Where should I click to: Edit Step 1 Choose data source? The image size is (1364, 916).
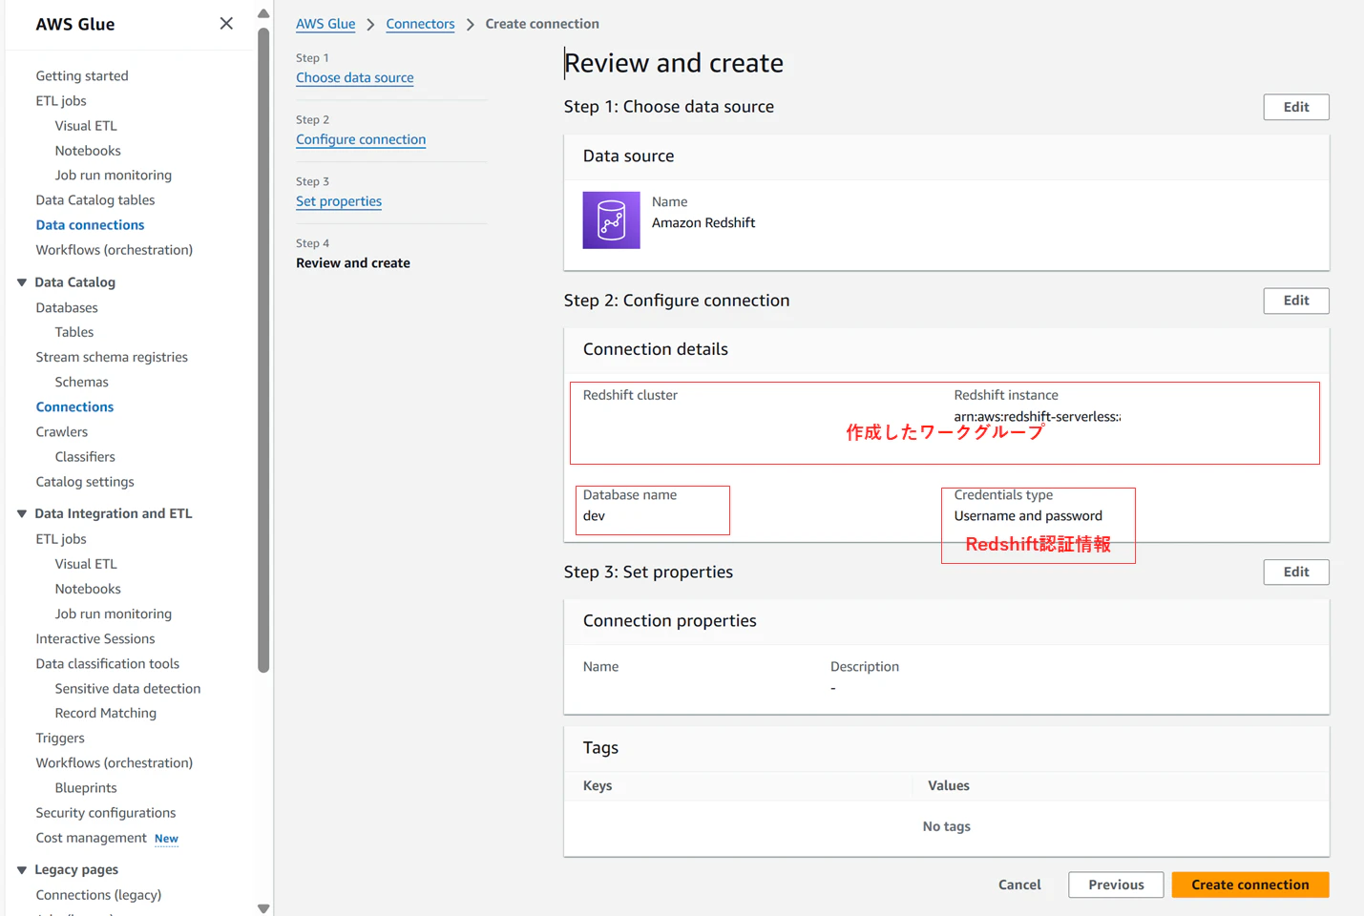click(1296, 107)
